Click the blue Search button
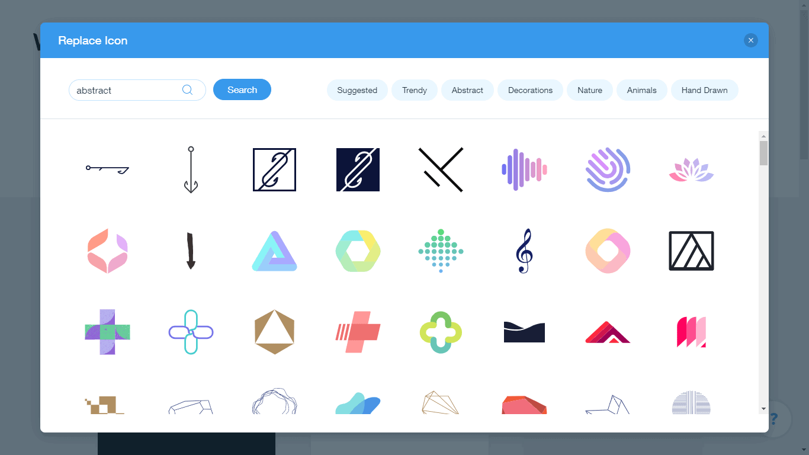809x455 pixels. click(242, 89)
